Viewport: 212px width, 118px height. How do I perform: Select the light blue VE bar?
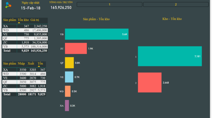[x=69, y=77]
